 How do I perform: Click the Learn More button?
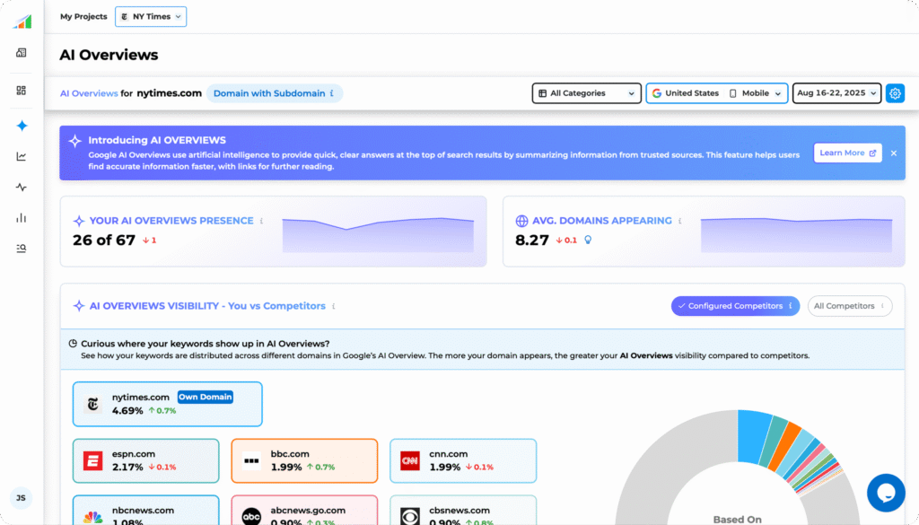click(x=847, y=153)
